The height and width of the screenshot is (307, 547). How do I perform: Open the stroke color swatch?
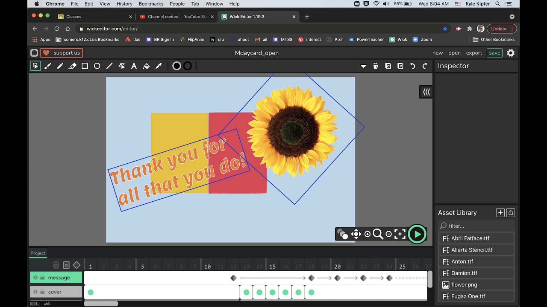point(188,66)
